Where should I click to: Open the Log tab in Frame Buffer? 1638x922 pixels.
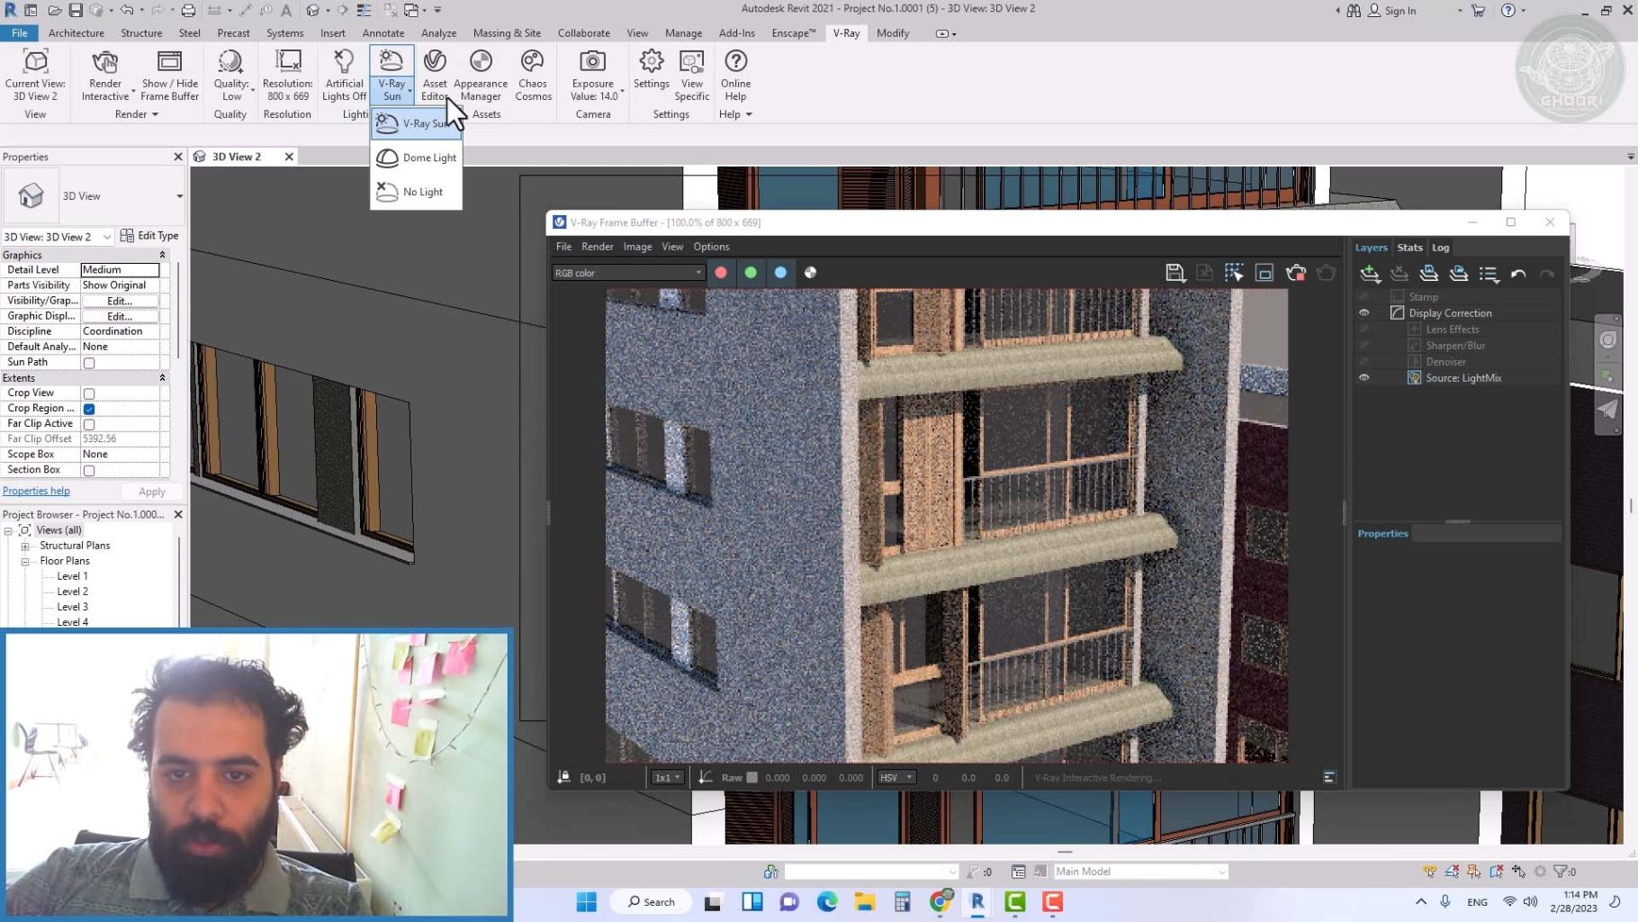coord(1440,248)
